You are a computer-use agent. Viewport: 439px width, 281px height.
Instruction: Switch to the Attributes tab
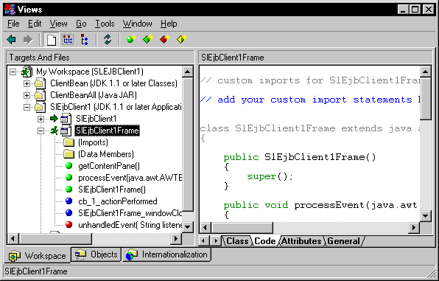(301, 241)
